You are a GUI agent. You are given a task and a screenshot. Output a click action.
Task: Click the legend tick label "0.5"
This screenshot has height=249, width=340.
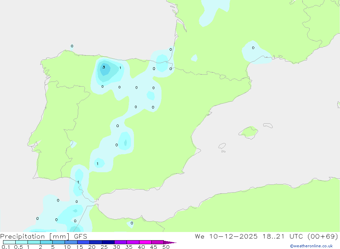pyautogui.click(x=18, y=247)
